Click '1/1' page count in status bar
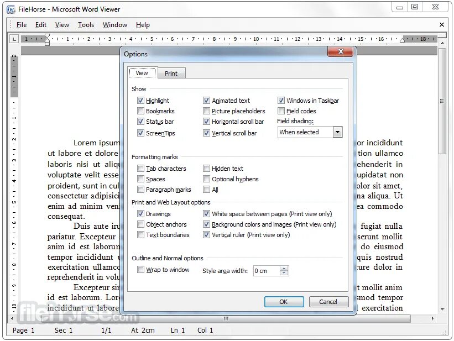This screenshot has width=454, height=341. click(106, 330)
